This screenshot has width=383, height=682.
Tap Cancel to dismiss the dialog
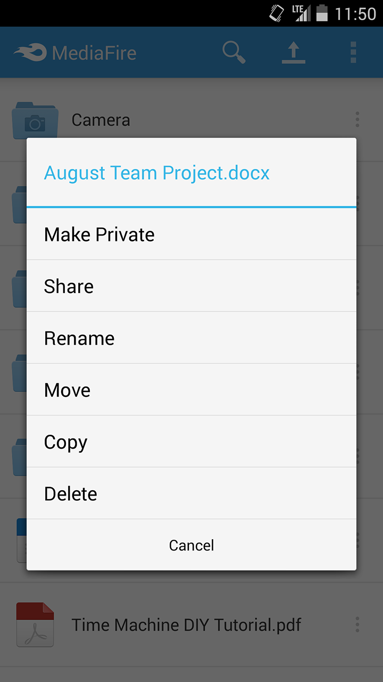pyautogui.click(x=191, y=545)
